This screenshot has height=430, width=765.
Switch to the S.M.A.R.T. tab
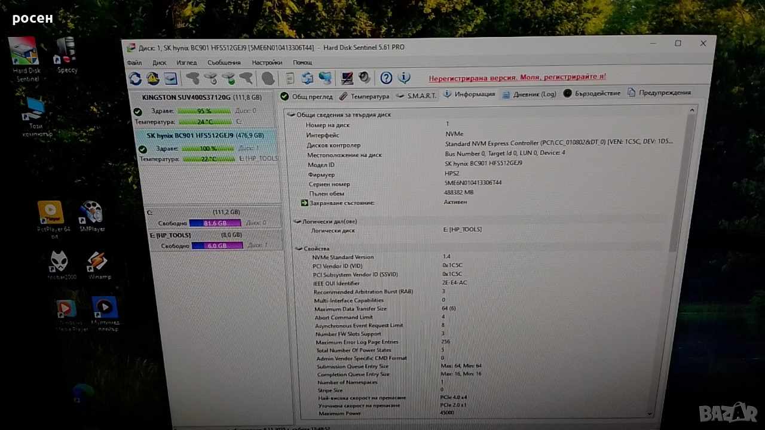pyautogui.click(x=417, y=96)
